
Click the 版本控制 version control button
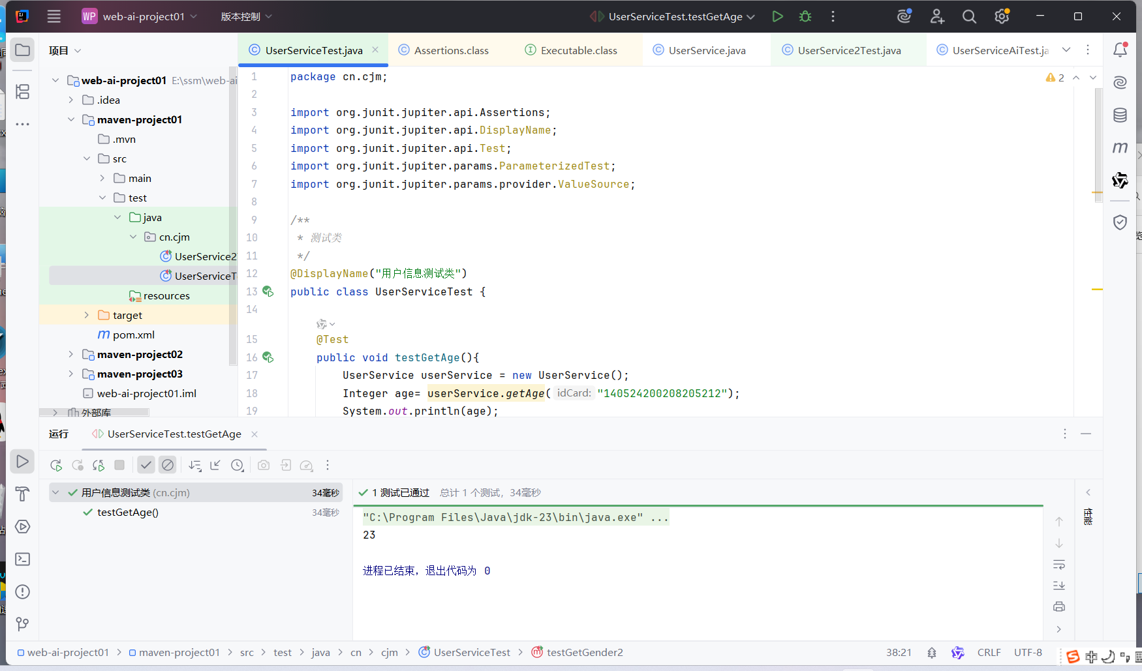click(x=246, y=17)
